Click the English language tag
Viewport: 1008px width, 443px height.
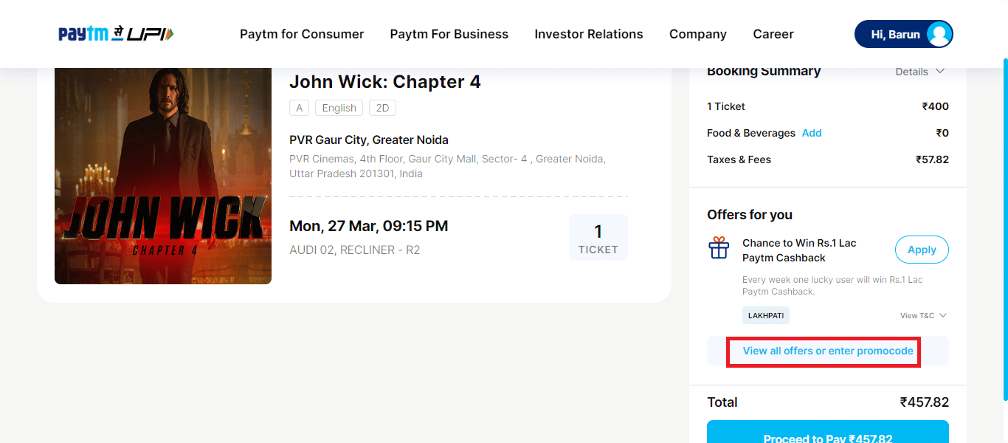[339, 108]
